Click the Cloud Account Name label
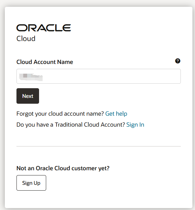 pyautogui.click(x=45, y=62)
